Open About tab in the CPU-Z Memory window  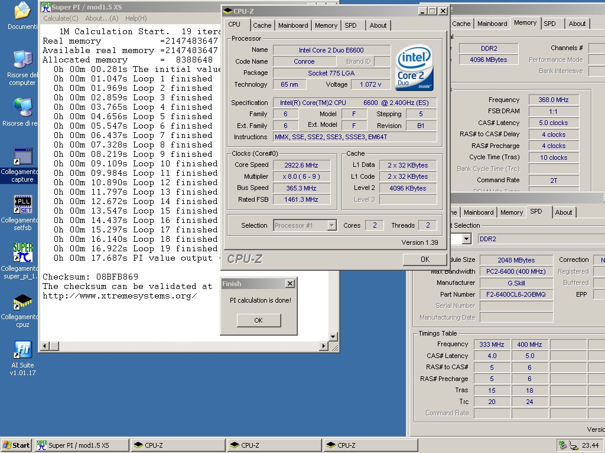tap(577, 24)
